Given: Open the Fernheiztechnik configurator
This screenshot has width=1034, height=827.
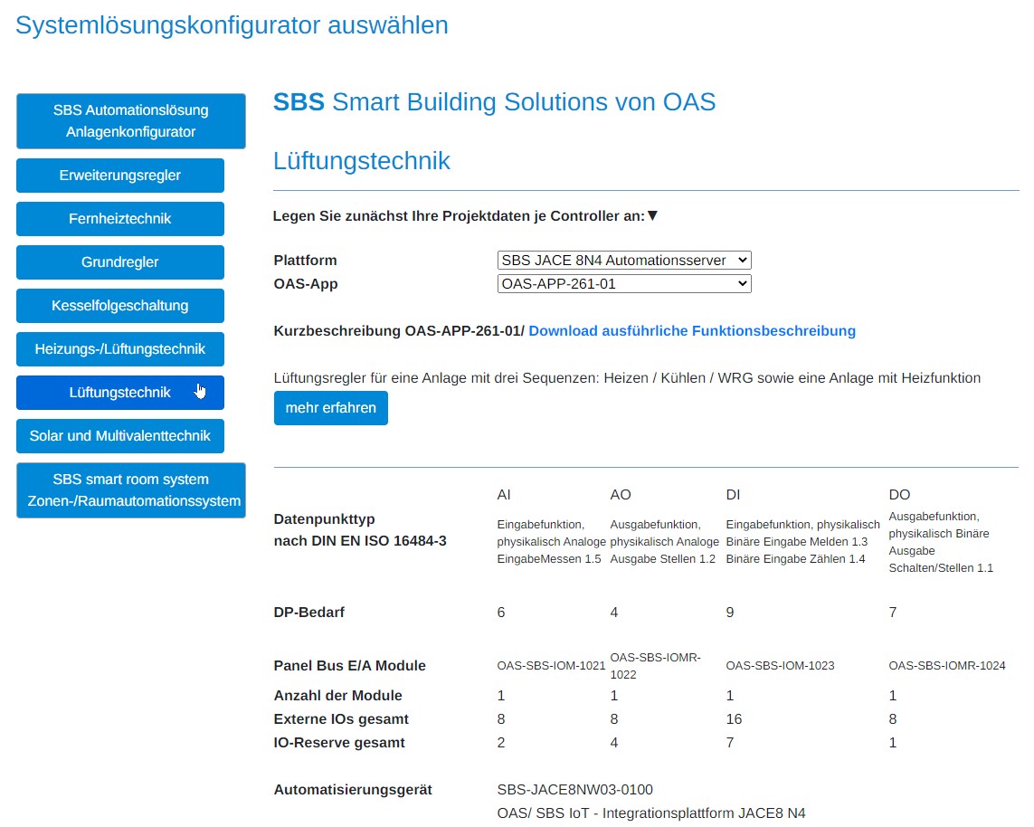Looking at the screenshot, I should tap(120, 219).
